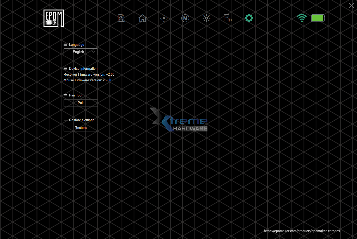357x239 pixels.
Task: Go to the Home screen
Action: click(x=142, y=18)
